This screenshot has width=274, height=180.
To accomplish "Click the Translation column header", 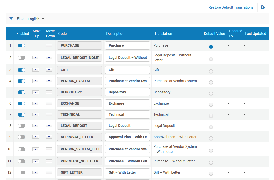I will 163,34.
